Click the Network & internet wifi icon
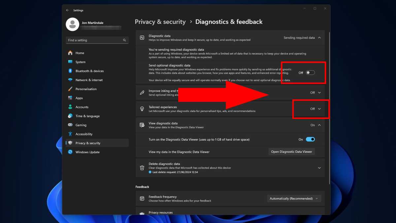Viewport: 396px width, 223px height. click(70, 80)
